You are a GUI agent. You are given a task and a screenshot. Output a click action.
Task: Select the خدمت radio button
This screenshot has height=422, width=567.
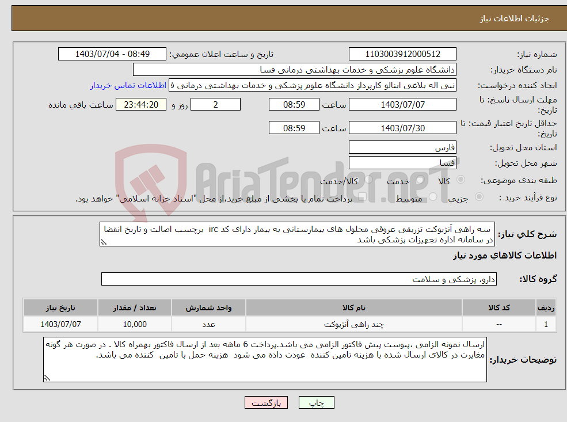pyautogui.click(x=420, y=180)
